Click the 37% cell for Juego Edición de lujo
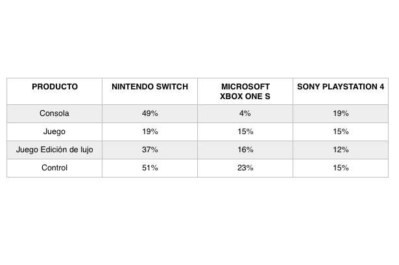 point(149,150)
